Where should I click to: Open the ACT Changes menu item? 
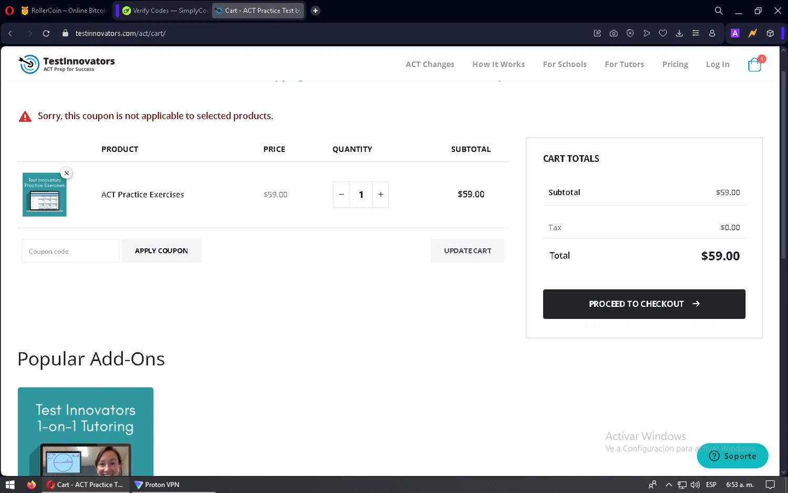pos(430,64)
